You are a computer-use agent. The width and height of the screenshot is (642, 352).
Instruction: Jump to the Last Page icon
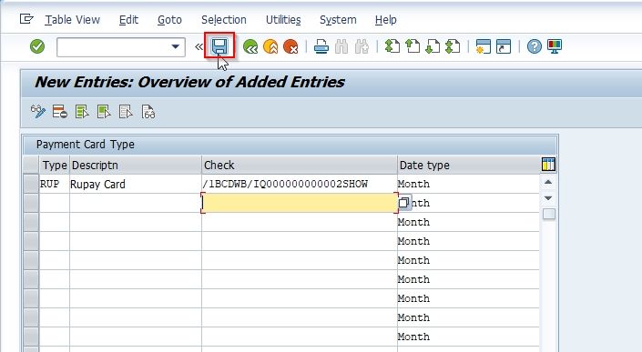(x=453, y=46)
